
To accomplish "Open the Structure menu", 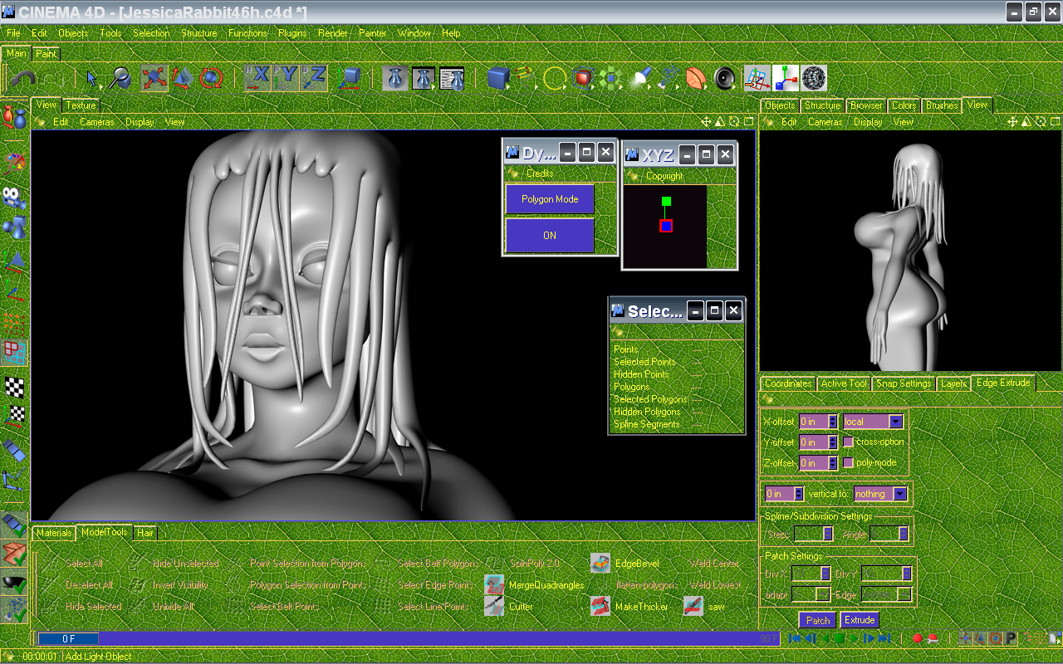I will pyautogui.click(x=198, y=33).
